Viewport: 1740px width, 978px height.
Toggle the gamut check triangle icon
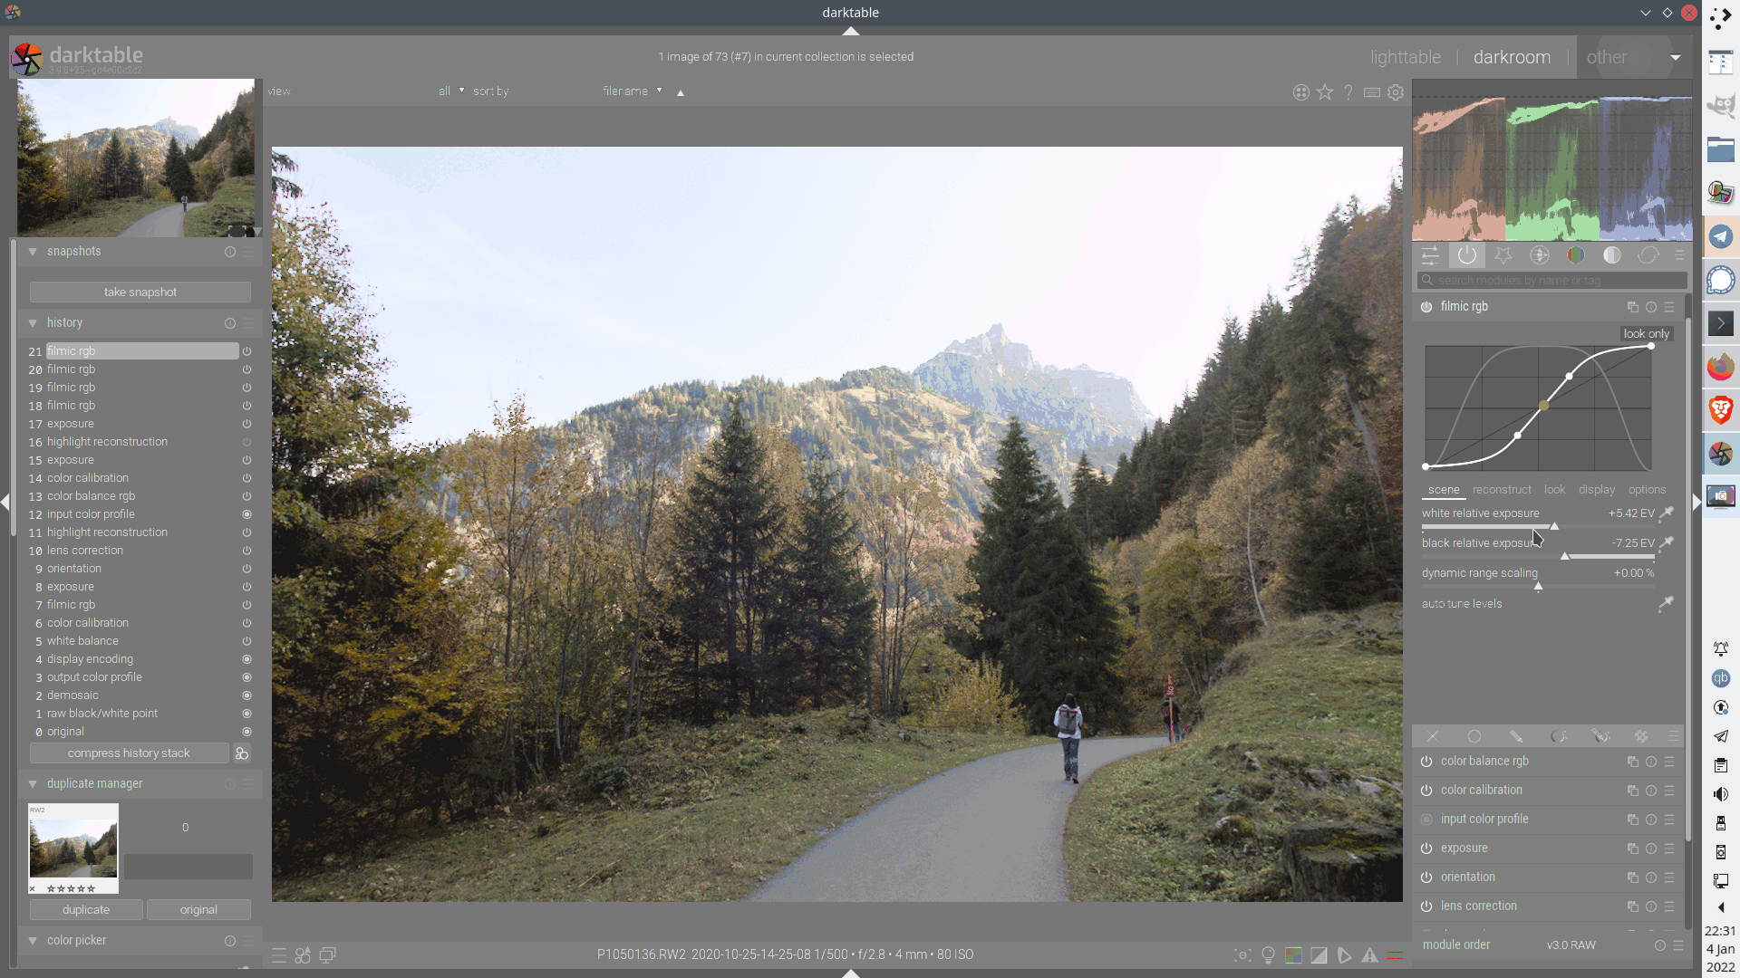1370,954
